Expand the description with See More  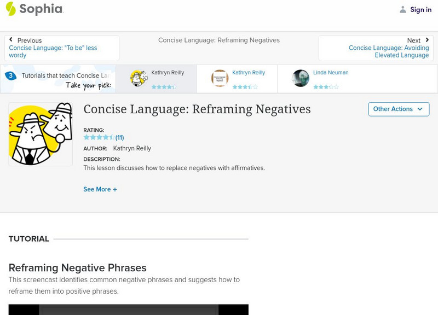point(100,189)
